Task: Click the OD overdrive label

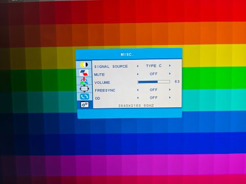Action: tap(97, 98)
